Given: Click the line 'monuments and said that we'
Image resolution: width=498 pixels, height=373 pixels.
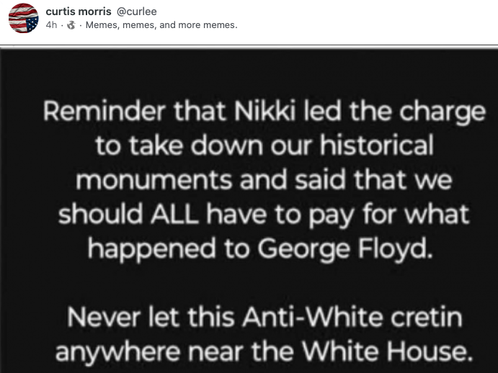Looking at the screenshot, I should tap(264, 180).
